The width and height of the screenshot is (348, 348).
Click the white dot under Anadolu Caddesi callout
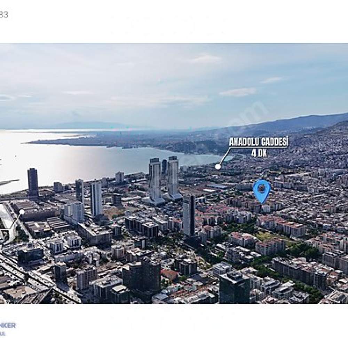coord(218,166)
